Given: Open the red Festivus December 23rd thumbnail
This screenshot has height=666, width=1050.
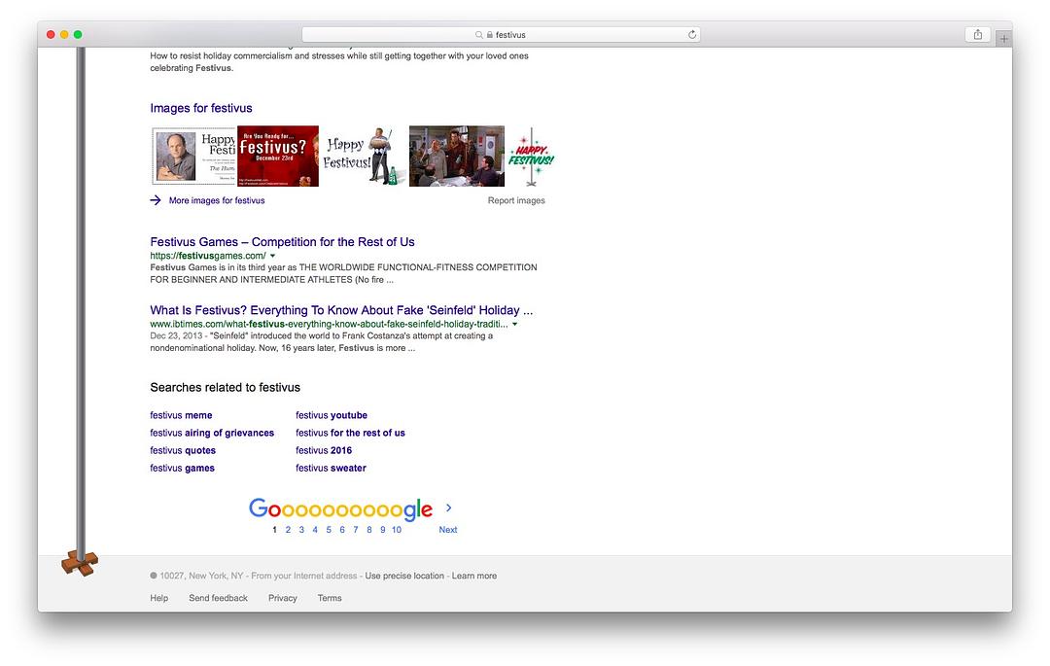Looking at the screenshot, I should pos(278,156).
